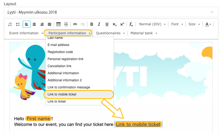
Task: Toggle bold formatting
Action: 92,24
